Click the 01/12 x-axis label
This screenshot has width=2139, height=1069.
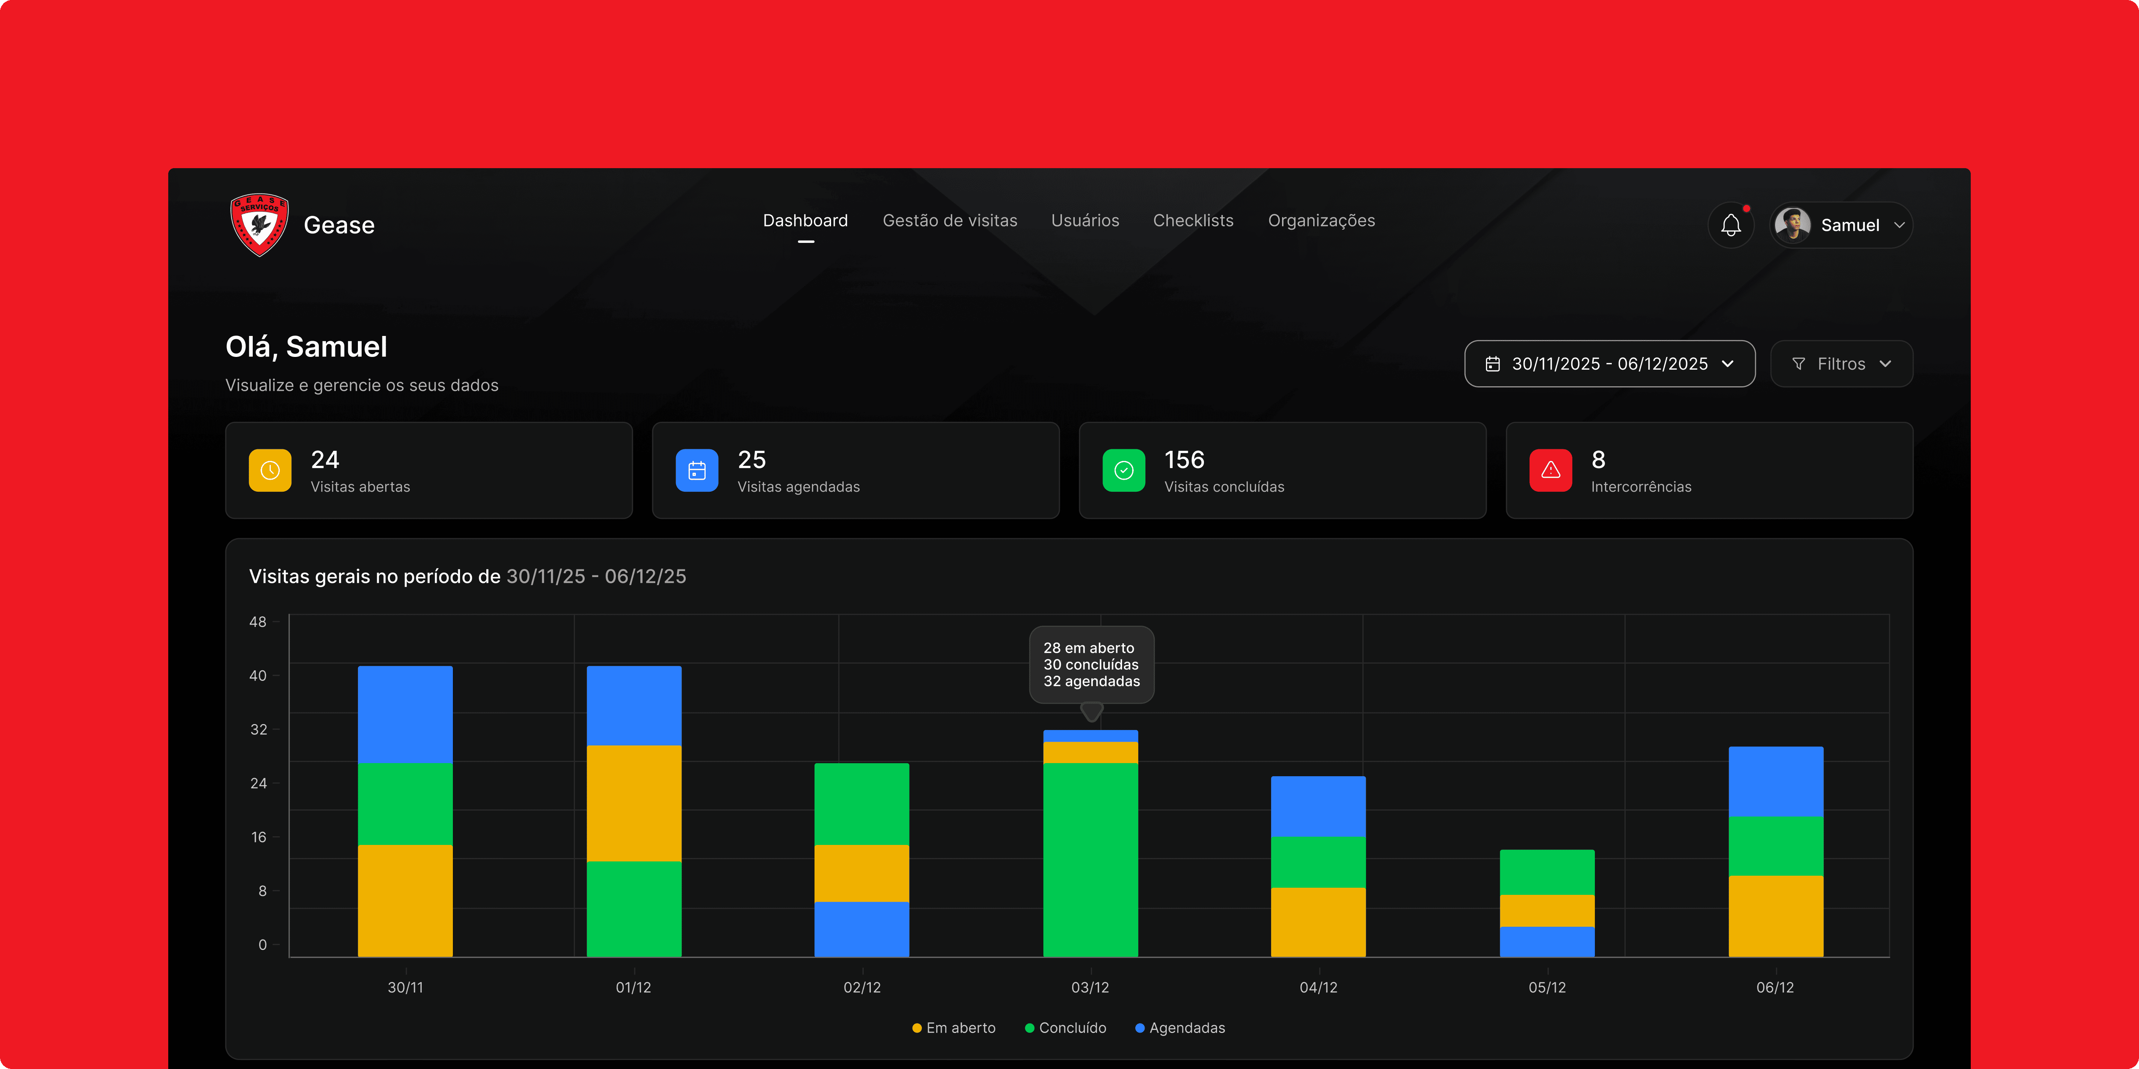(x=634, y=988)
